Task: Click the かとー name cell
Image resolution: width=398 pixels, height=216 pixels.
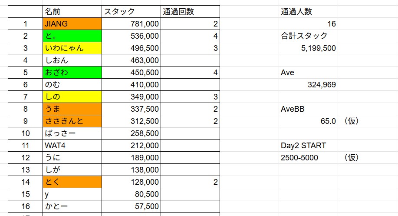Action: point(72,206)
